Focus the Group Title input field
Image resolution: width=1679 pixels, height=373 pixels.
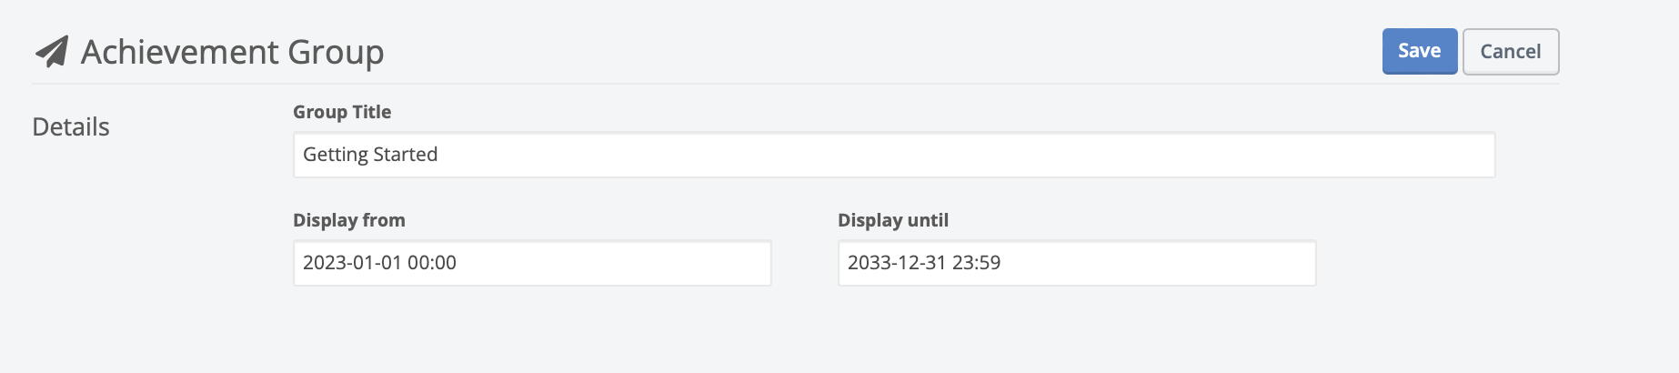893,155
